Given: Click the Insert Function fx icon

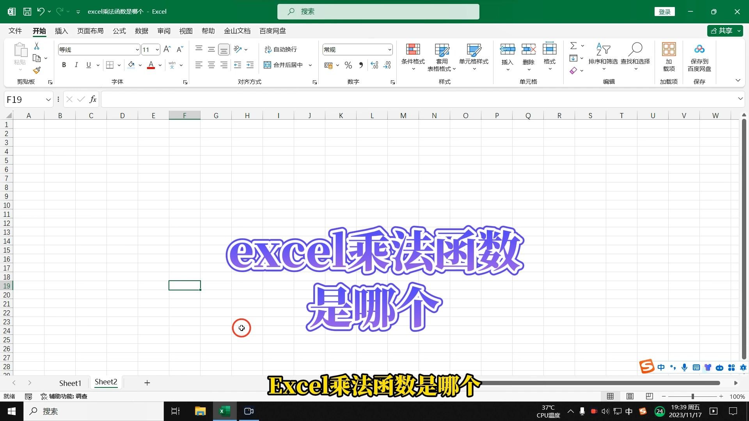Looking at the screenshot, I should click(x=93, y=99).
